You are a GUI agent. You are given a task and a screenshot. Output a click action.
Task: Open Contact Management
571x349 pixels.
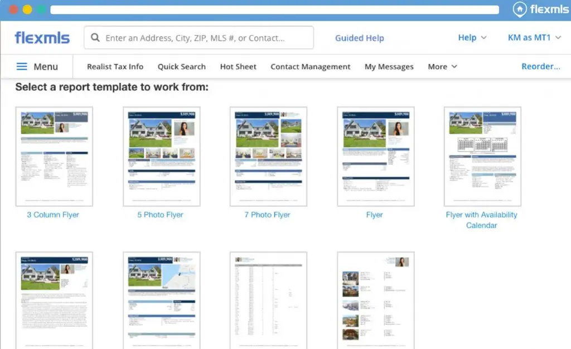310,66
